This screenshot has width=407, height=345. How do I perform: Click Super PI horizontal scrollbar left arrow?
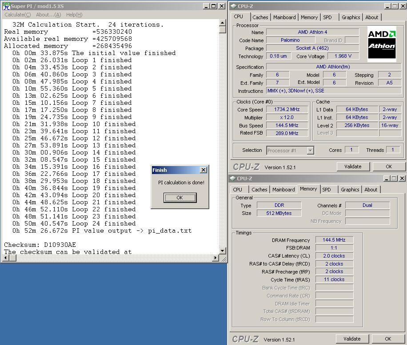tap(6, 258)
